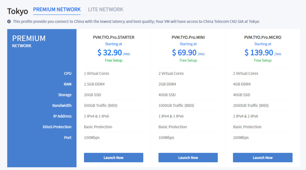Click the 4GB DDR4 RAM entry

pyautogui.click(x=242, y=84)
